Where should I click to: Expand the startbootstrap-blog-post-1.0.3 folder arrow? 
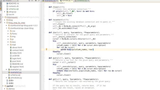pyautogui.click(x=6, y=25)
